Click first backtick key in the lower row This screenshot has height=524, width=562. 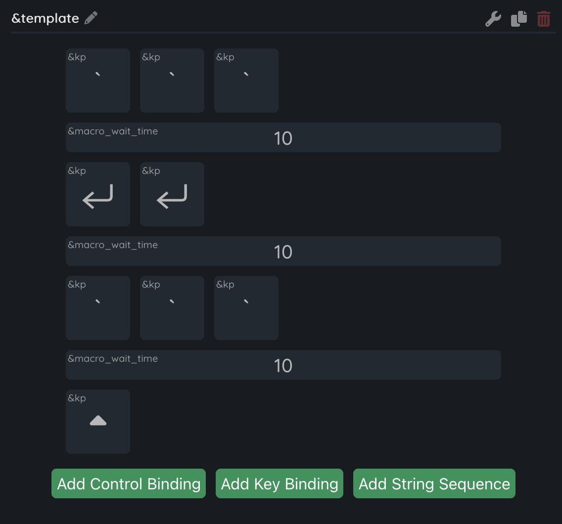point(98,308)
